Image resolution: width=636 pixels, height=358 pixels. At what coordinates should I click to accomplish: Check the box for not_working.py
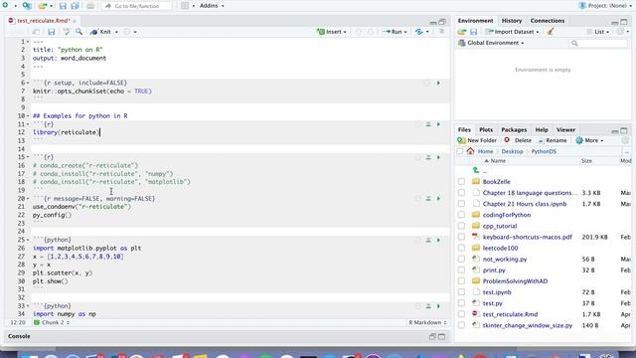point(461,259)
